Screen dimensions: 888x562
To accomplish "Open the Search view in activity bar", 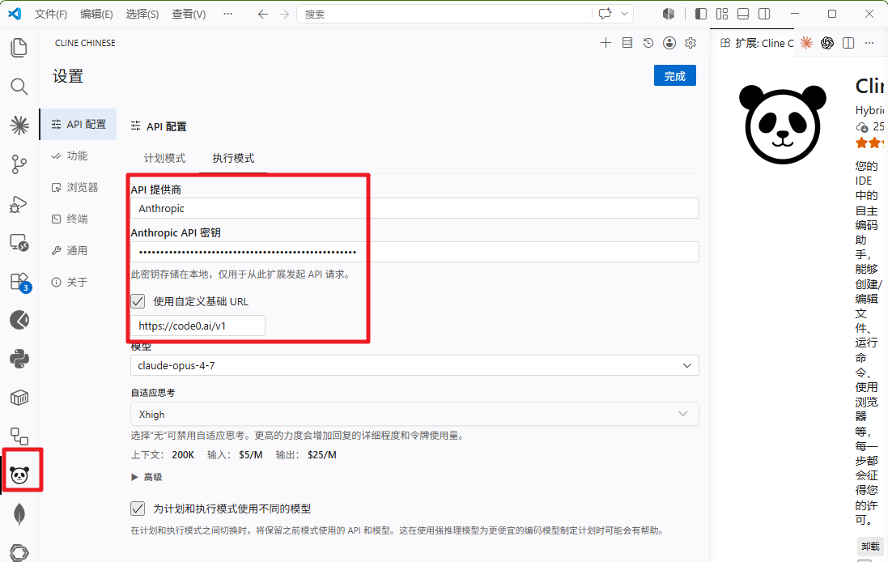I will click(x=19, y=86).
